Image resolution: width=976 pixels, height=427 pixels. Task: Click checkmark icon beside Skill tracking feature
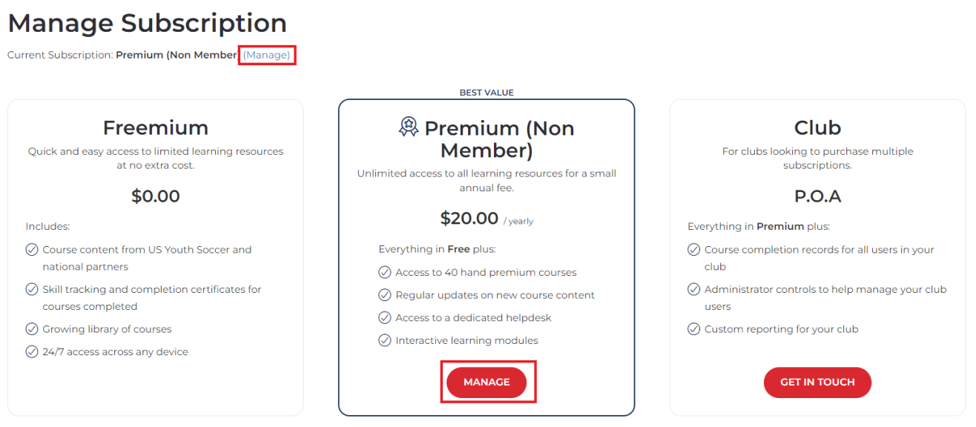[32, 289]
